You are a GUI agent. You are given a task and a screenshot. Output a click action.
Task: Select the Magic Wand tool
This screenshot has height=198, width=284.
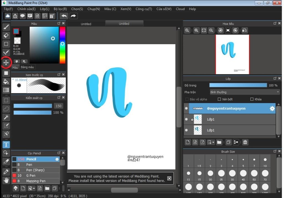[6, 117]
